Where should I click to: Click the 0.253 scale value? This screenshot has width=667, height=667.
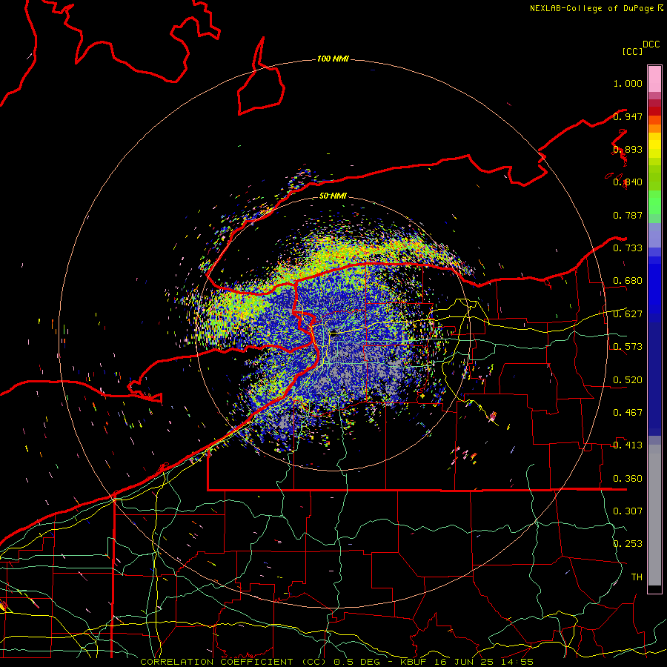628,544
